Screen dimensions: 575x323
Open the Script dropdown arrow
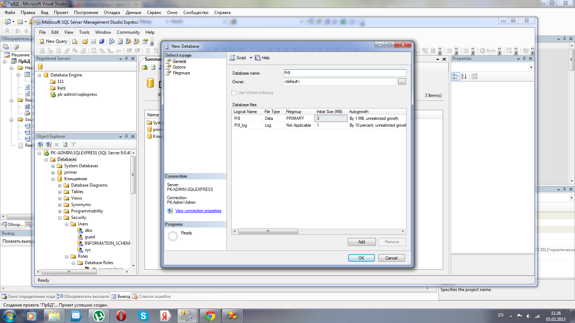(251, 58)
